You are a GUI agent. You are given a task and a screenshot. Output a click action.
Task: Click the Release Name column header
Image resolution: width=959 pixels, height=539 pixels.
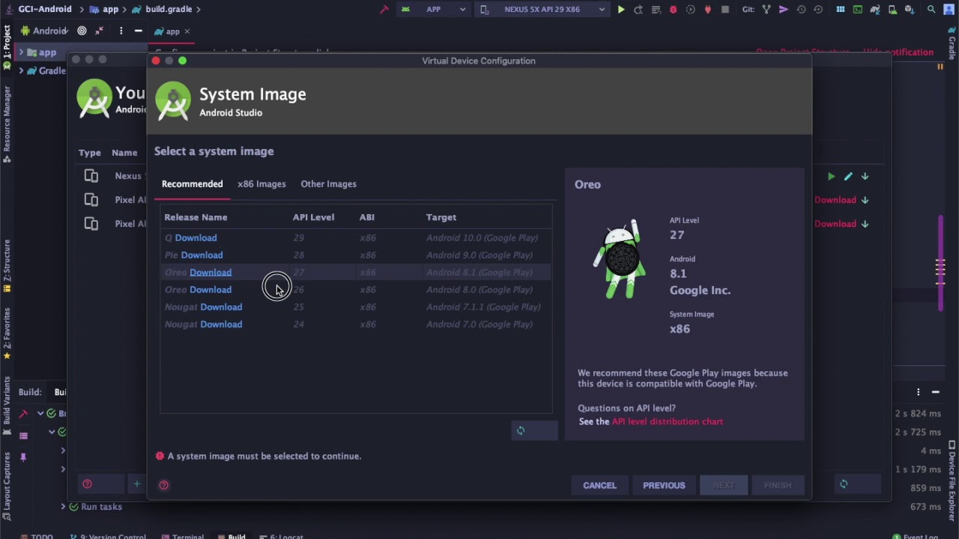click(x=196, y=217)
